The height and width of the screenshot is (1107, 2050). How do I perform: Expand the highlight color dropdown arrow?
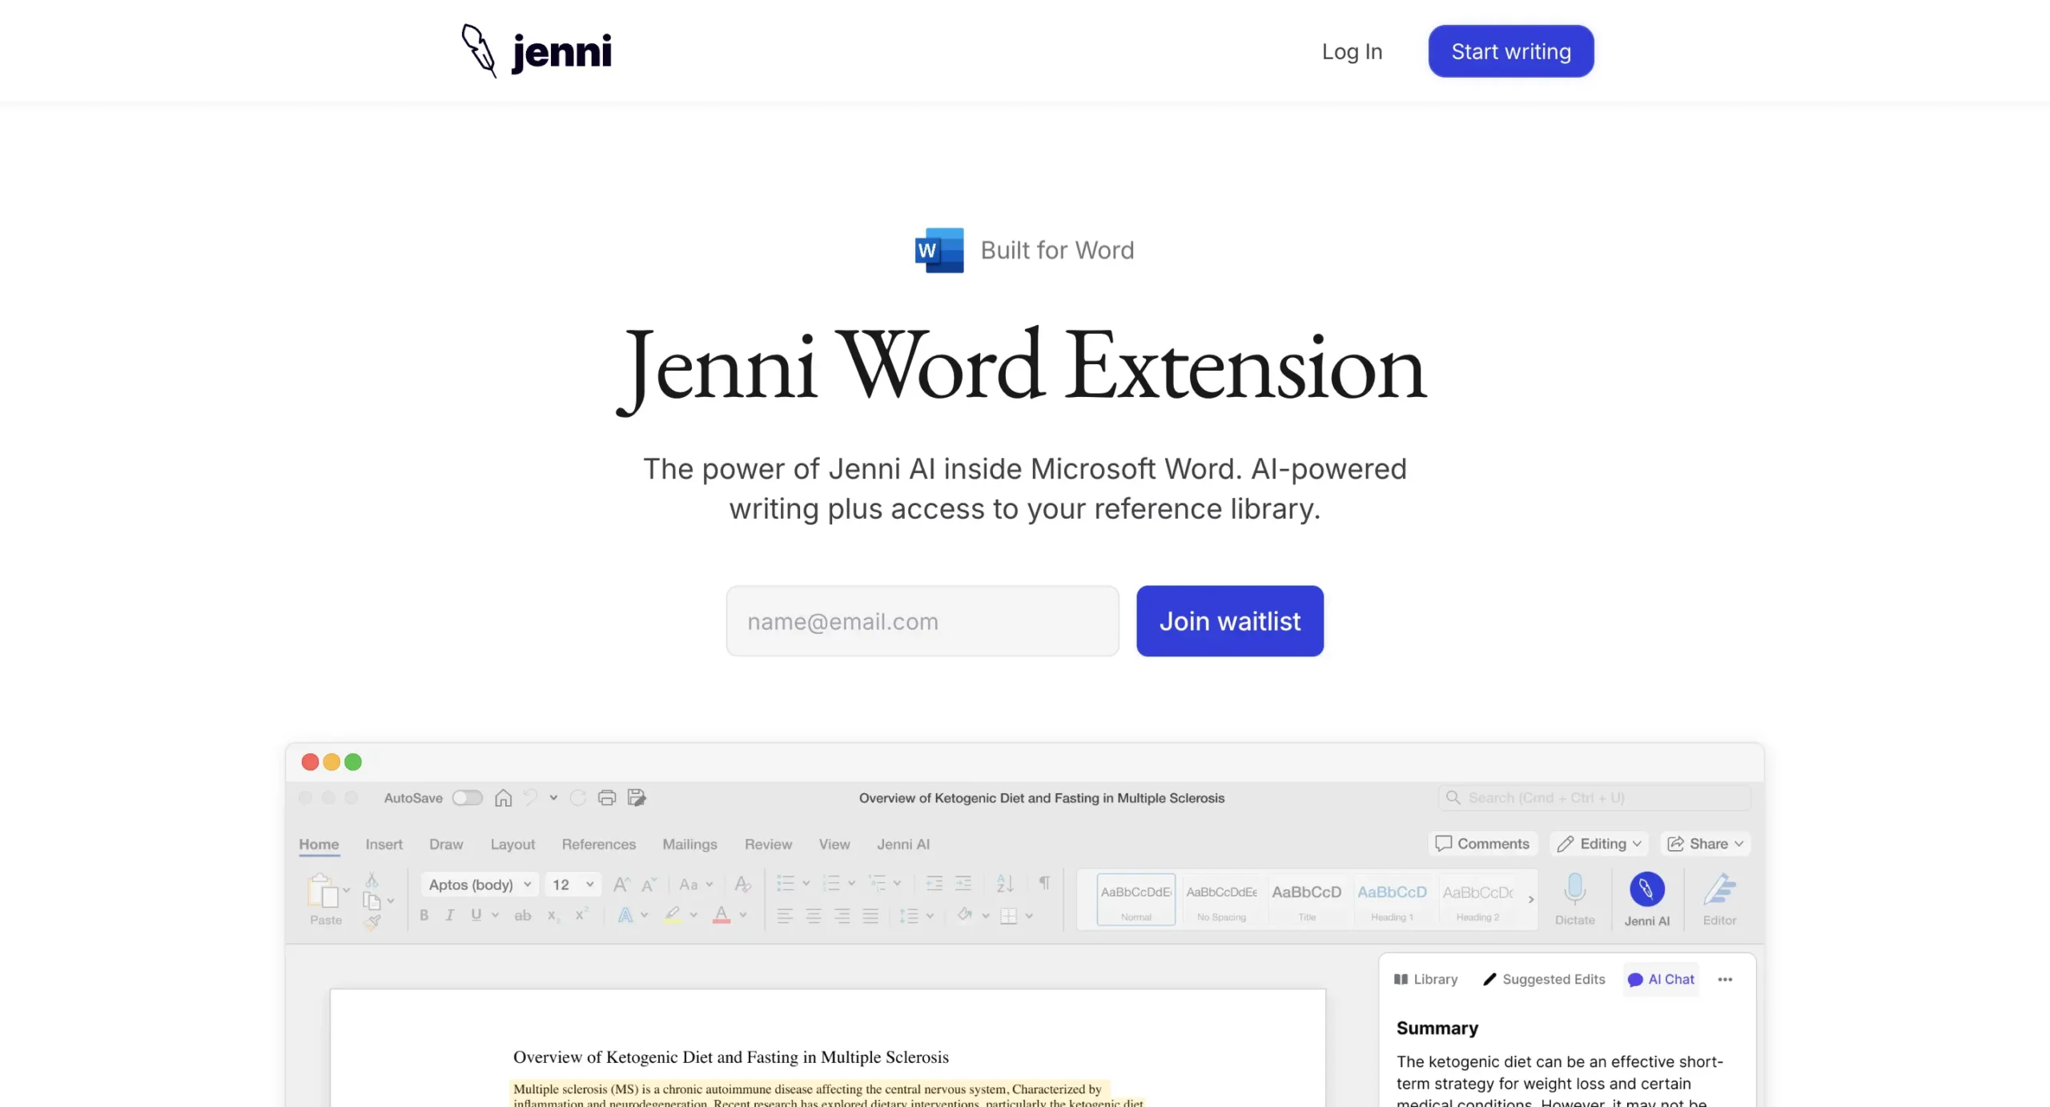tap(693, 915)
